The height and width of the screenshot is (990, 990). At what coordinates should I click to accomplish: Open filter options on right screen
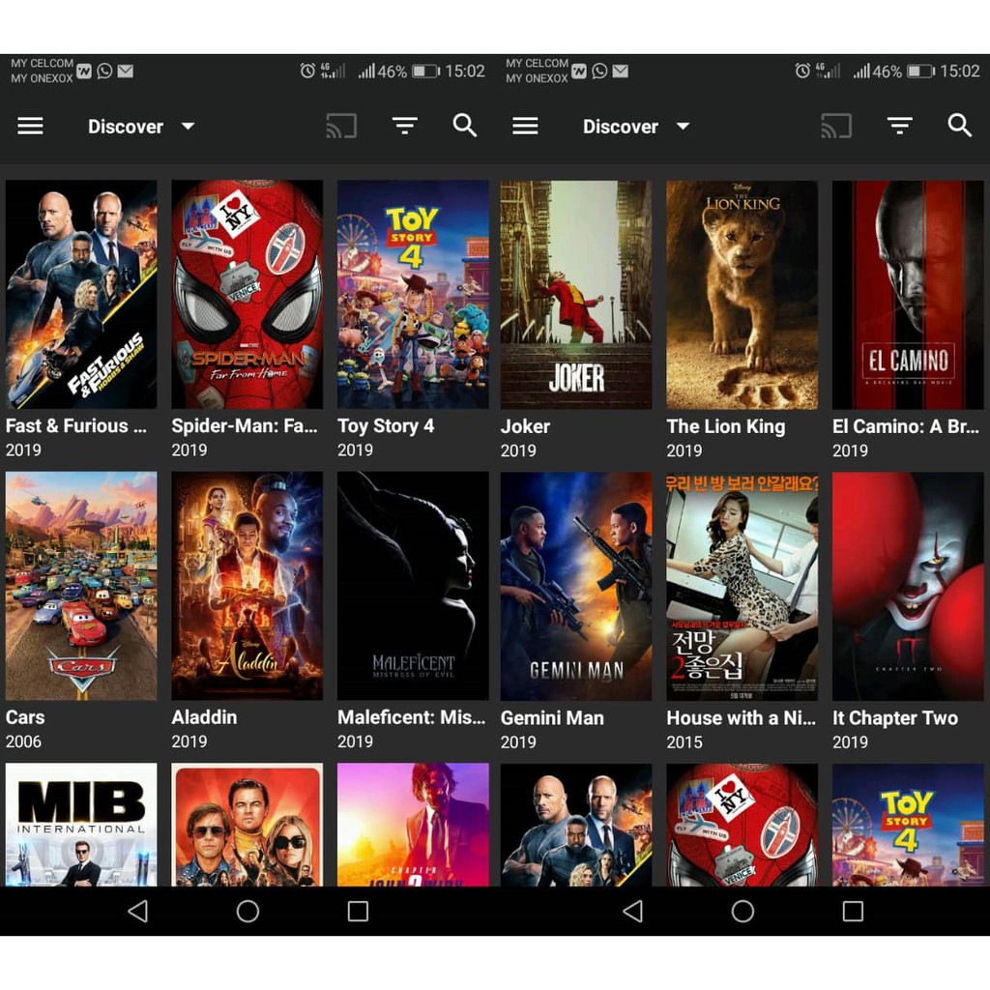pos(900,127)
